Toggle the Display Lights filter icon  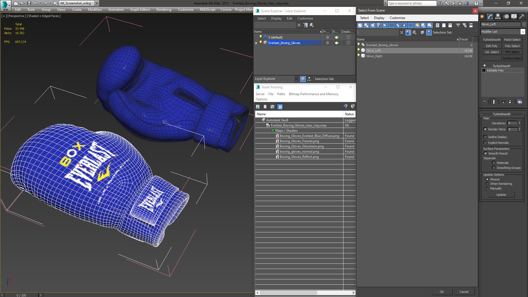tap(373, 25)
